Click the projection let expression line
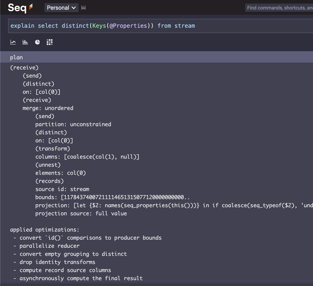 174,205
